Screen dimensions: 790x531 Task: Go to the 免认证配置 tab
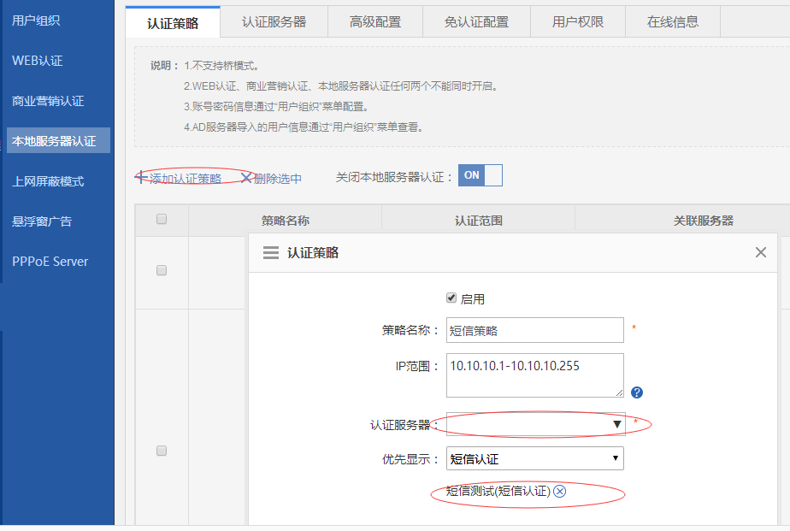476,22
